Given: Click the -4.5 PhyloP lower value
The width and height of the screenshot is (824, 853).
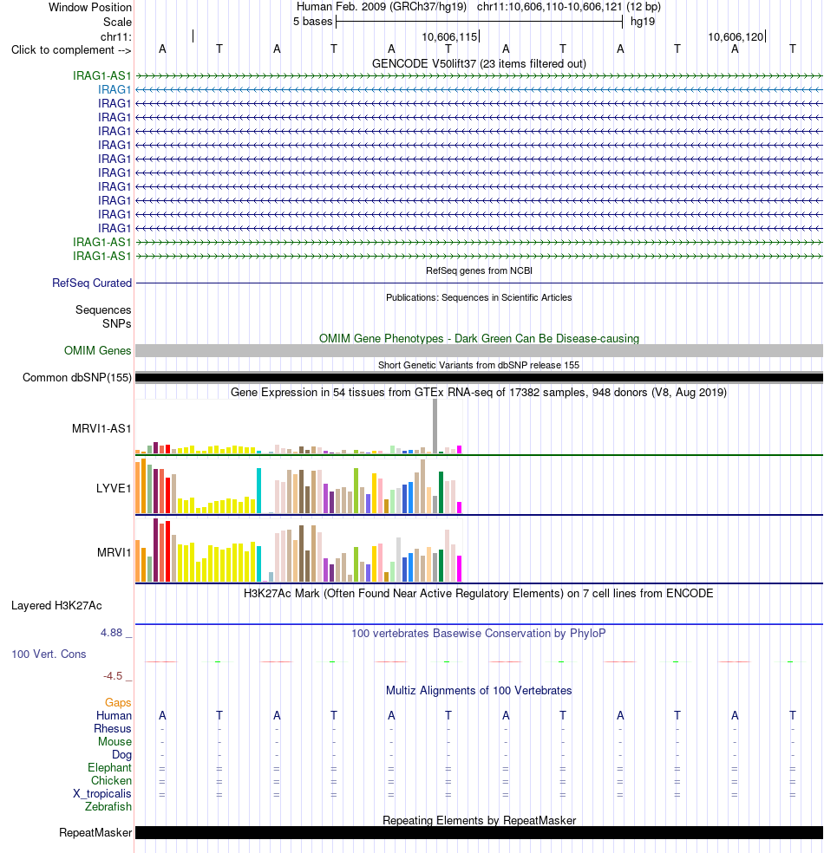Looking at the screenshot, I should (113, 676).
